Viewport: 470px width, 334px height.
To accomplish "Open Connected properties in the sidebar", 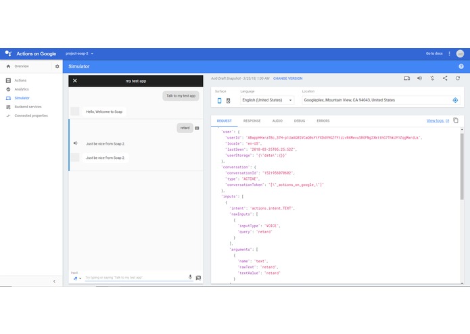I will (31, 116).
